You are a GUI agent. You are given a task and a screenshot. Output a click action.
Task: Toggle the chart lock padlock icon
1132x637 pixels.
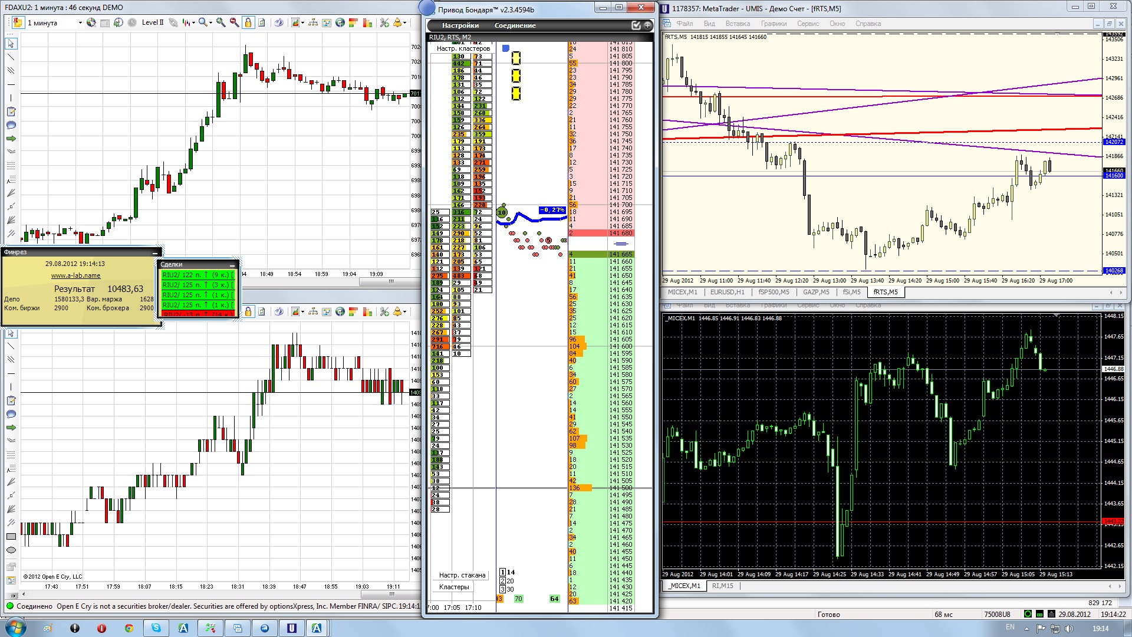coord(248,22)
